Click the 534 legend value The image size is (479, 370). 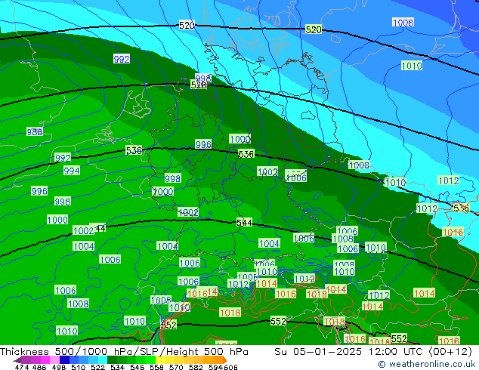pos(117,367)
